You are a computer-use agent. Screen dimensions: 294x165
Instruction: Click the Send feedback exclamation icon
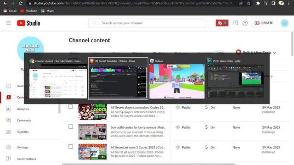[x=8, y=159]
